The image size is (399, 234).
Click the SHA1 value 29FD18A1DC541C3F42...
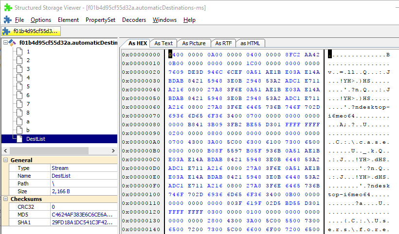click(82, 222)
